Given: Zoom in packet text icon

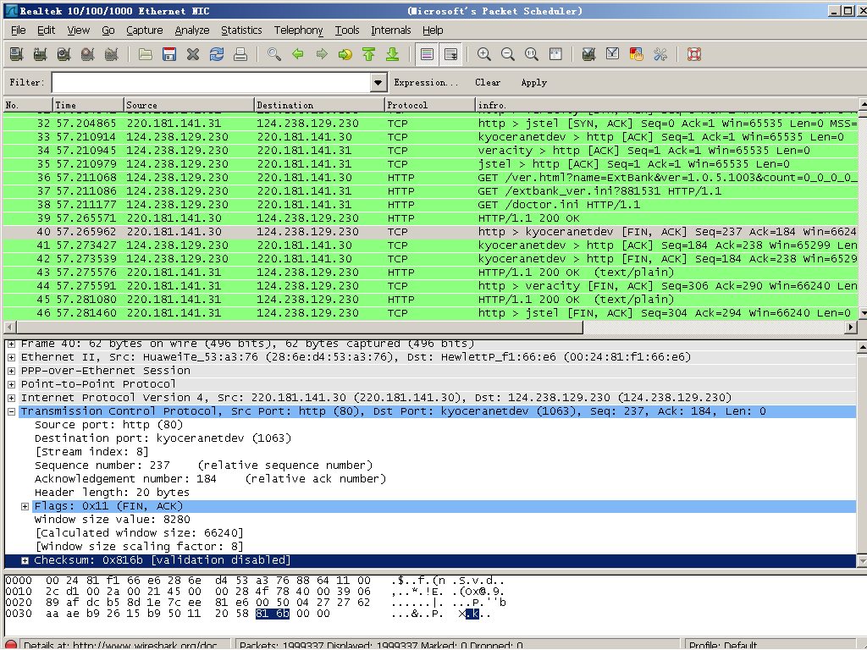Looking at the screenshot, I should [483, 54].
